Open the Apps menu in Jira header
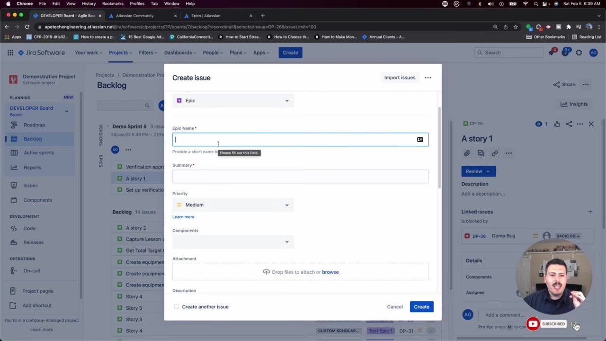The image size is (606, 341). click(x=261, y=53)
